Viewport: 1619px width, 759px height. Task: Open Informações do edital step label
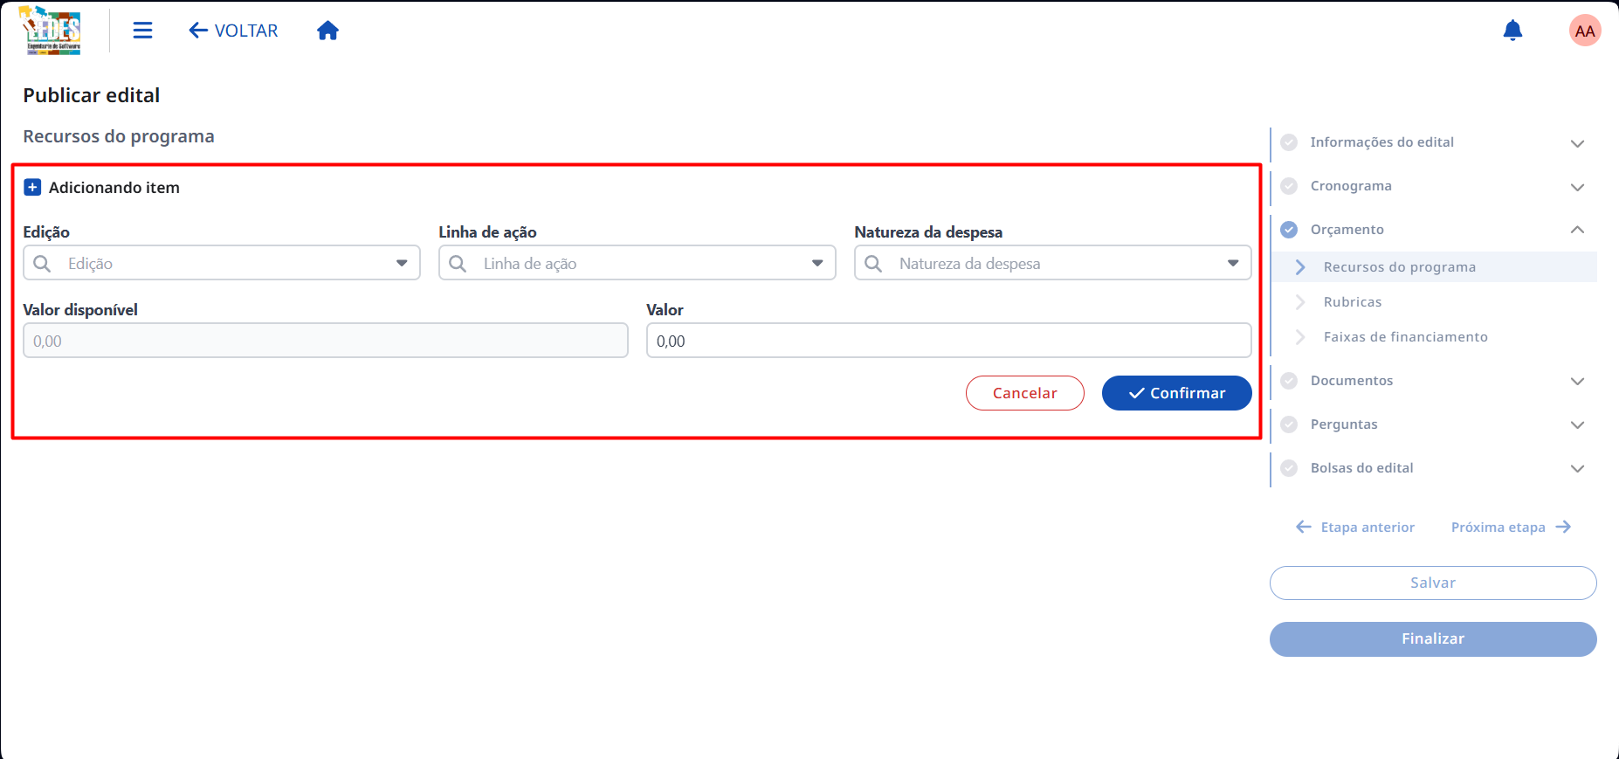click(1381, 142)
